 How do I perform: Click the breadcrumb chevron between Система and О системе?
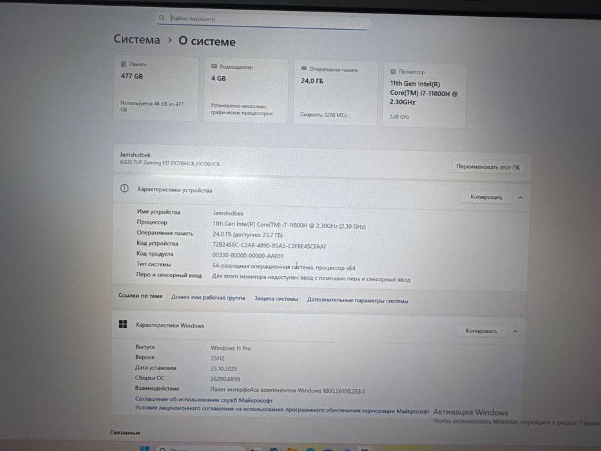tap(170, 40)
